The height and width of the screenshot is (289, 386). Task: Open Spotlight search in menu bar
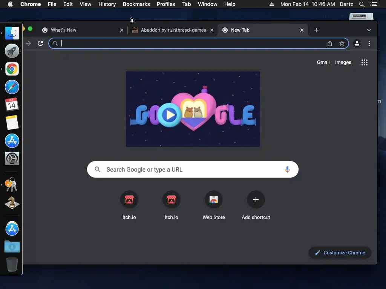361,4
